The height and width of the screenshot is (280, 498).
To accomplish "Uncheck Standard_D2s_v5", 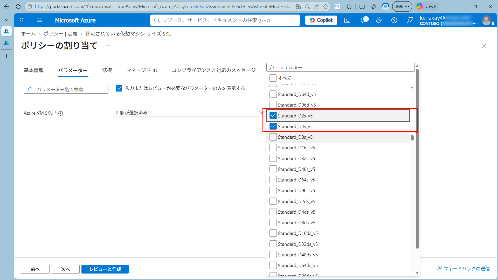I will click(x=273, y=116).
